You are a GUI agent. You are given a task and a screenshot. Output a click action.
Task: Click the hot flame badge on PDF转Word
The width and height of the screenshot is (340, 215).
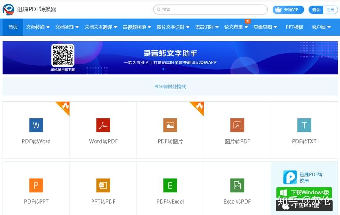coord(65,107)
